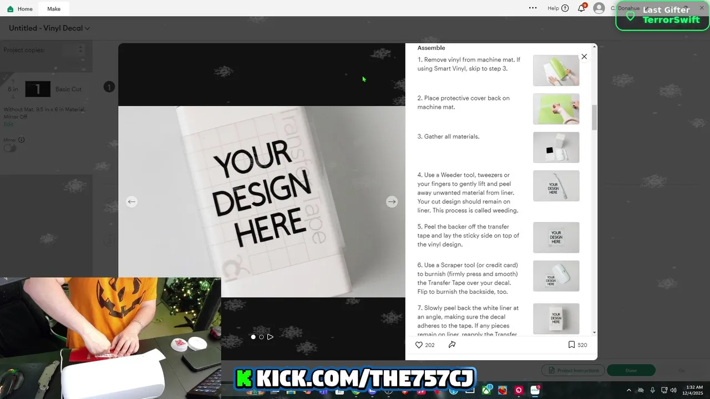Select the mat 1 Basic Cut thumbnail

[x=38, y=89]
